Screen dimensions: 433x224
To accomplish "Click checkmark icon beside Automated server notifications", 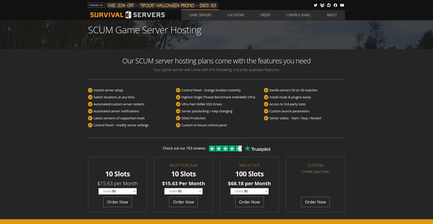I will point(90,111).
